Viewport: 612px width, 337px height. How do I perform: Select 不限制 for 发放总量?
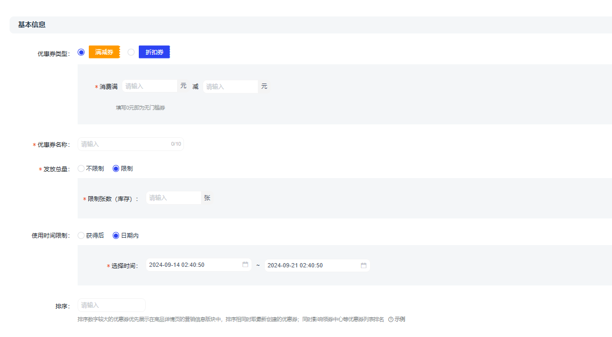(x=81, y=168)
